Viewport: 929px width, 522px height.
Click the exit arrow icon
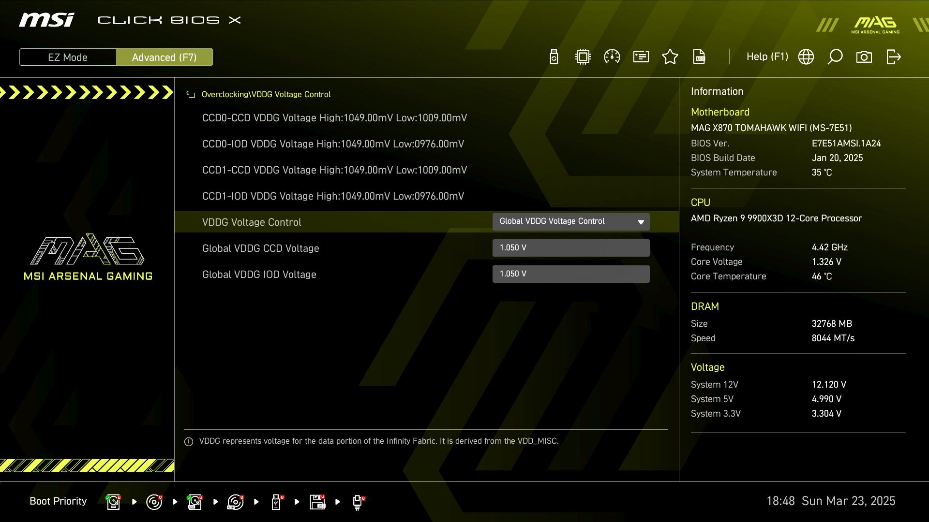pyautogui.click(x=893, y=57)
